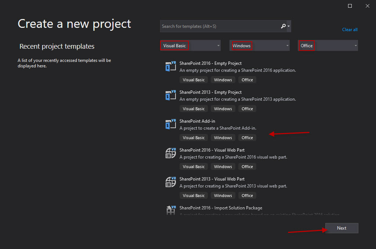Click description 'A project for creating a SharePoint 2013 visual web part.'
The width and height of the screenshot is (376, 249).
pos(233,186)
